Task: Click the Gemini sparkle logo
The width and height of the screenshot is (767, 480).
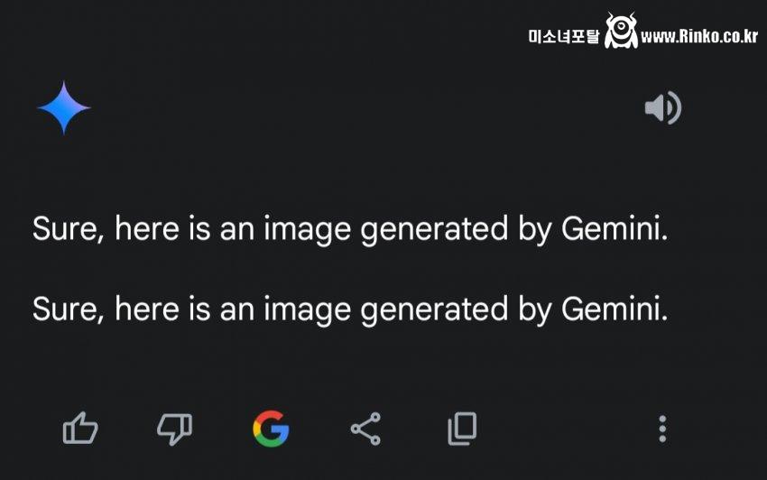Action: click(63, 107)
